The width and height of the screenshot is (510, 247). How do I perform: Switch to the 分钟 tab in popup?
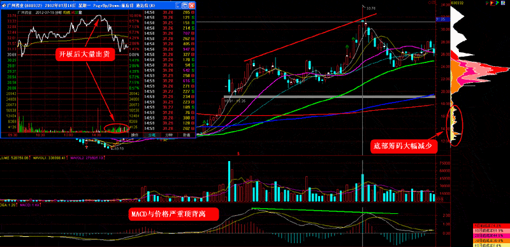pyautogui.click(x=168, y=134)
